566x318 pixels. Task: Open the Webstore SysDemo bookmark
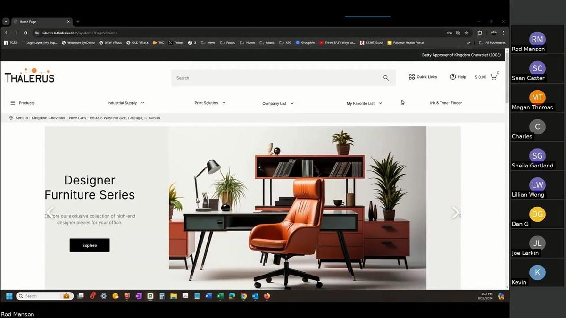coord(78,42)
